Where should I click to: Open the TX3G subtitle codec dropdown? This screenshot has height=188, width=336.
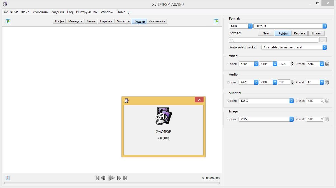(x=266, y=101)
